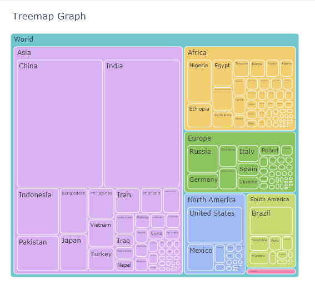Select the China tile in the treemap
The width and height of the screenshot is (315, 289).
coord(60,123)
